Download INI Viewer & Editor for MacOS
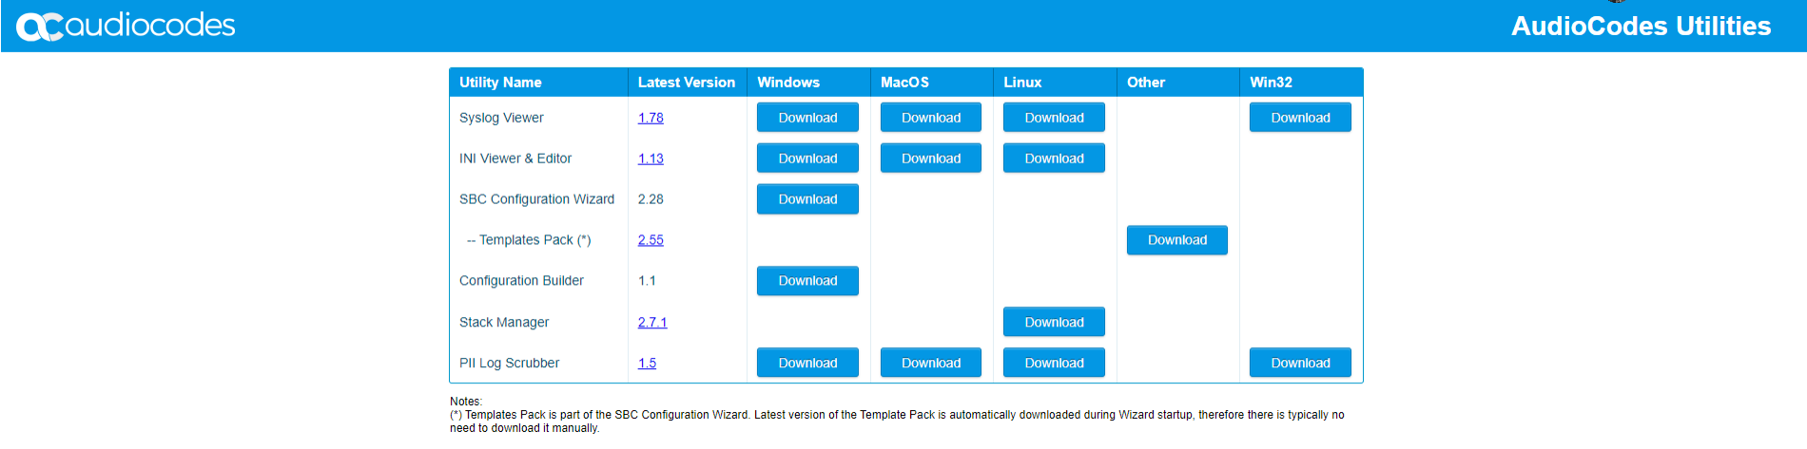 click(x=931, y=159)
